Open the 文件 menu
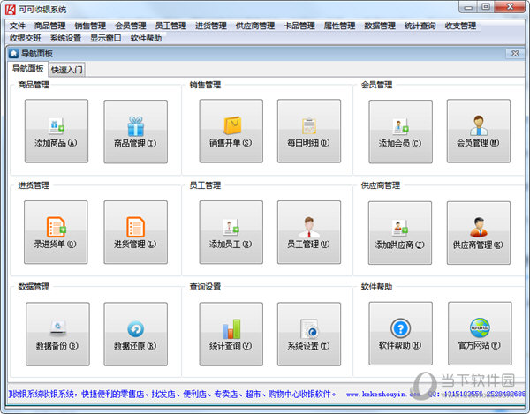Screen dimensions: 530x414 (x=18, y=26)
